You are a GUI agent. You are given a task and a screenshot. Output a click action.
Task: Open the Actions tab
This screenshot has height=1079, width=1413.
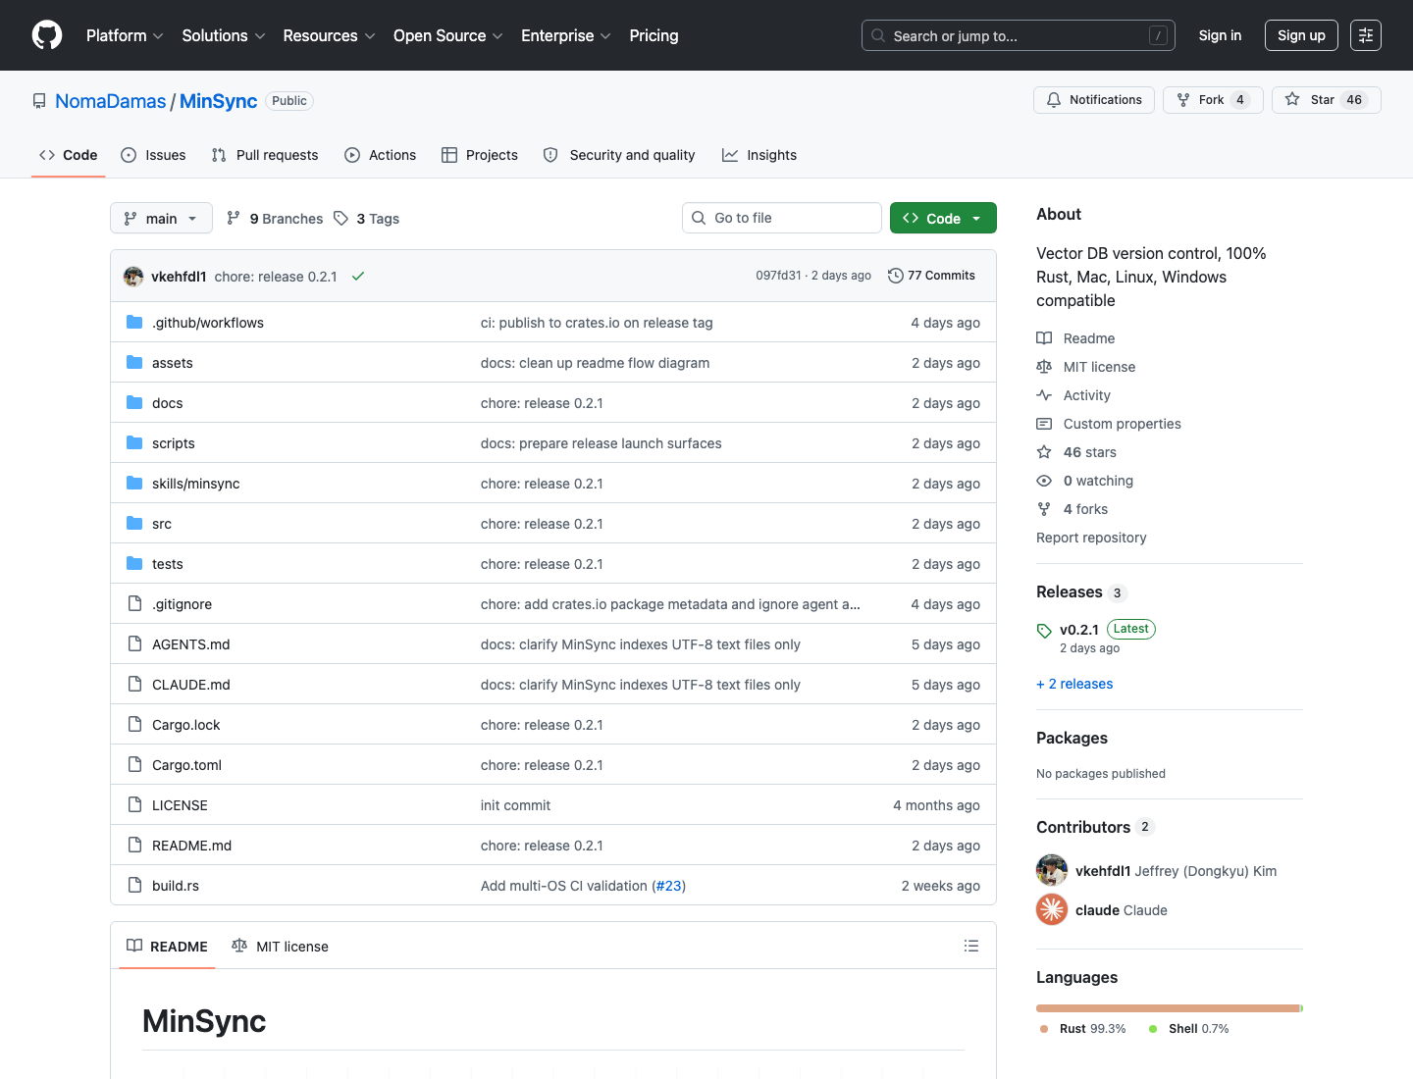click(x=381, y=155)
